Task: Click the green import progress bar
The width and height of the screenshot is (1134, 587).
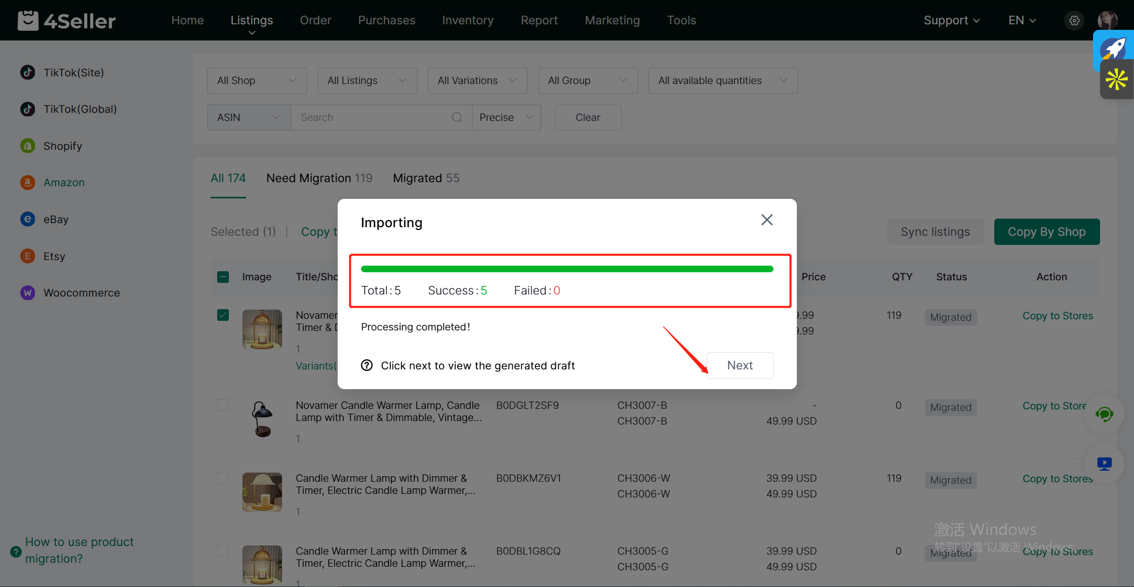Action: [x=567, y=269]
